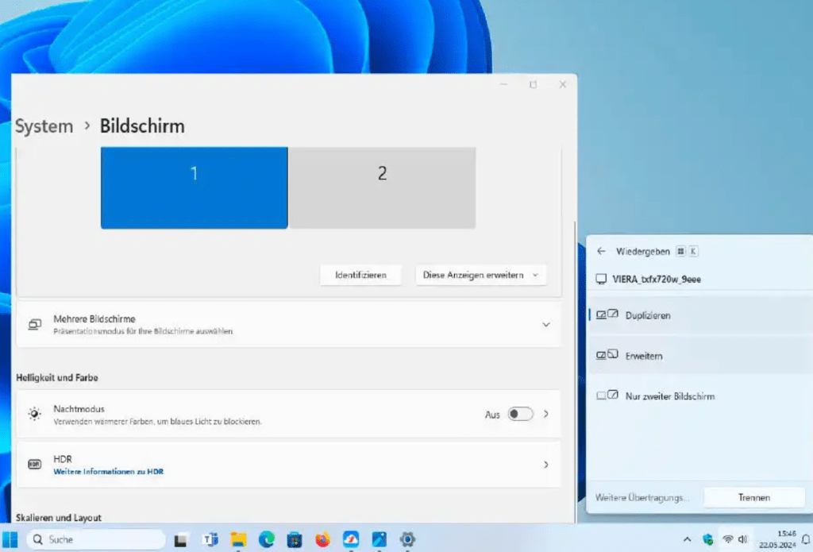813x552 pixels.
Task: Expand the Mehrere Bildschirme section
Action: [x=545, y=324]
